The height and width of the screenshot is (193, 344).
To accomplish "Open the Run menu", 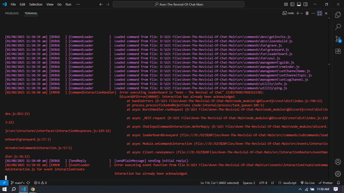I will 68,4.
